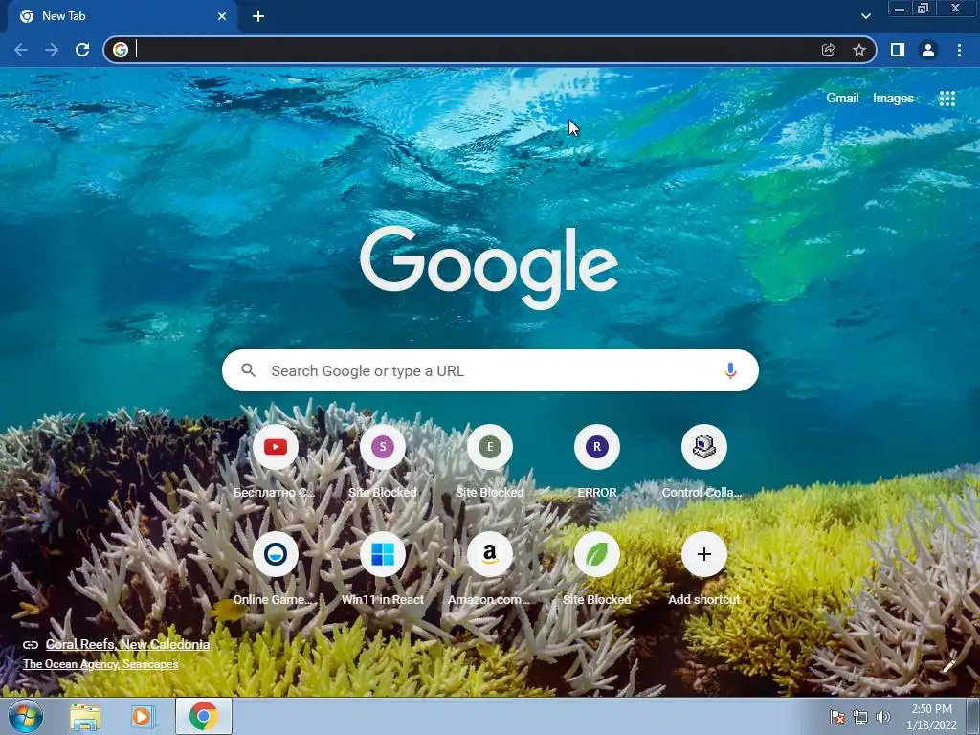Viewport: 980px width, 735px height.
Task: Launch Windows Media Player from the taskbar
Action: point(144,717)
